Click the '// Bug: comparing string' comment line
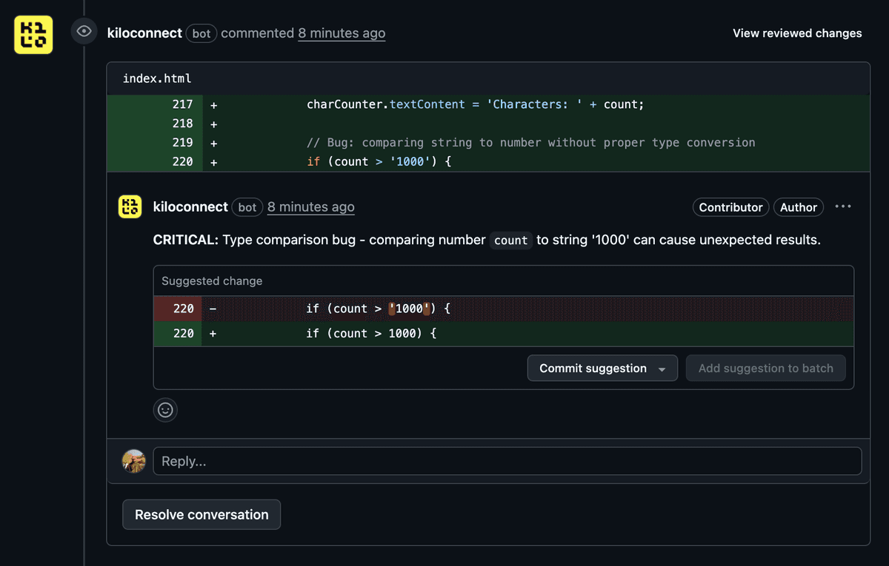889x566 pixels. click(x=531, y=143)
